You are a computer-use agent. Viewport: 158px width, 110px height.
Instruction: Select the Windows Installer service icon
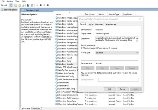pos(57,24)
